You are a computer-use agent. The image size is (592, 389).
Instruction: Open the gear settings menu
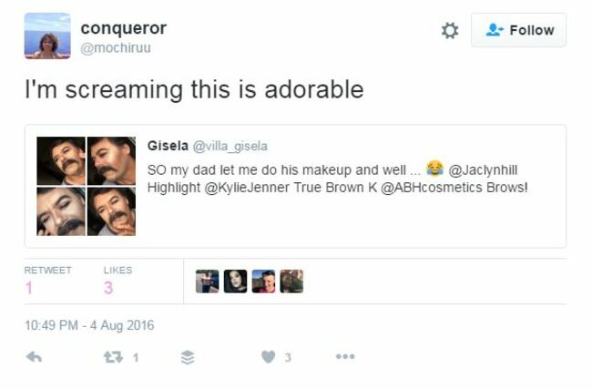(x=450, y=30)
